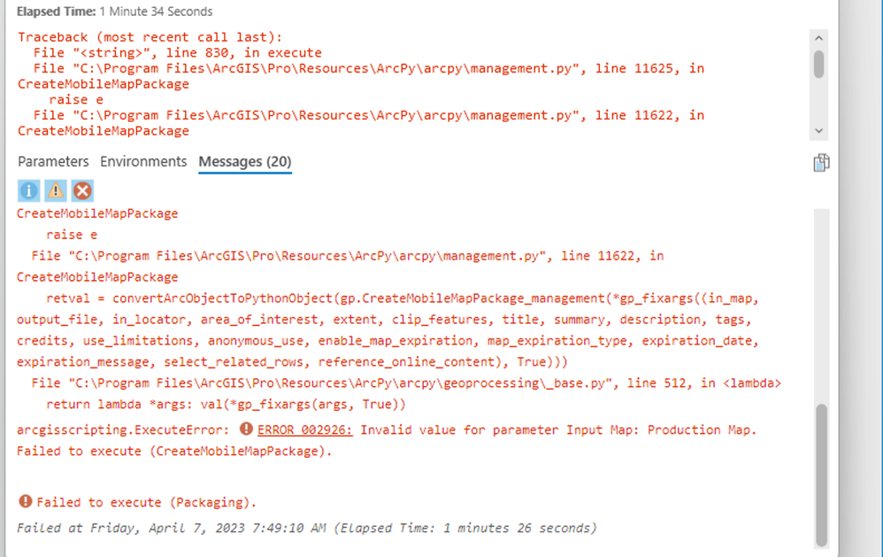Switch to the Environments tab
This screenshot has height=557, width=883.
[143, 161]
